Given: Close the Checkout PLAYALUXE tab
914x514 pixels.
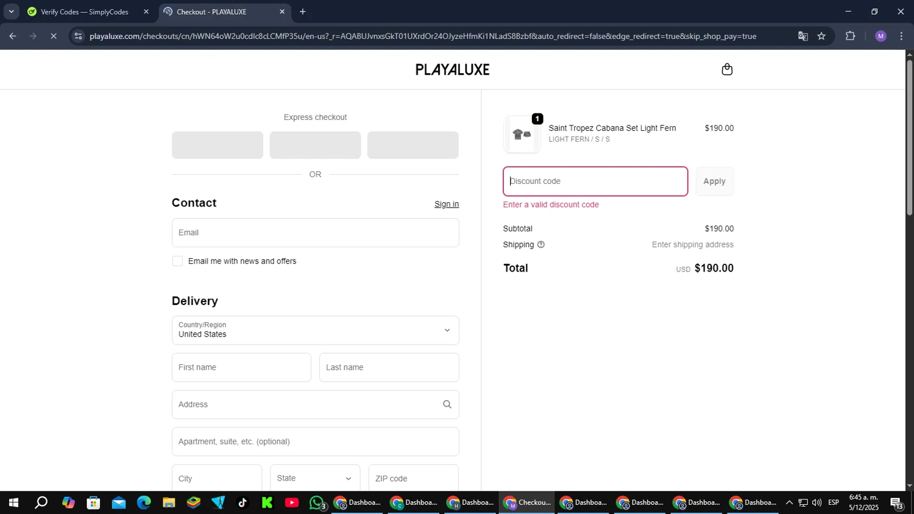Looking at the screenshot, I should coord(282,12).
